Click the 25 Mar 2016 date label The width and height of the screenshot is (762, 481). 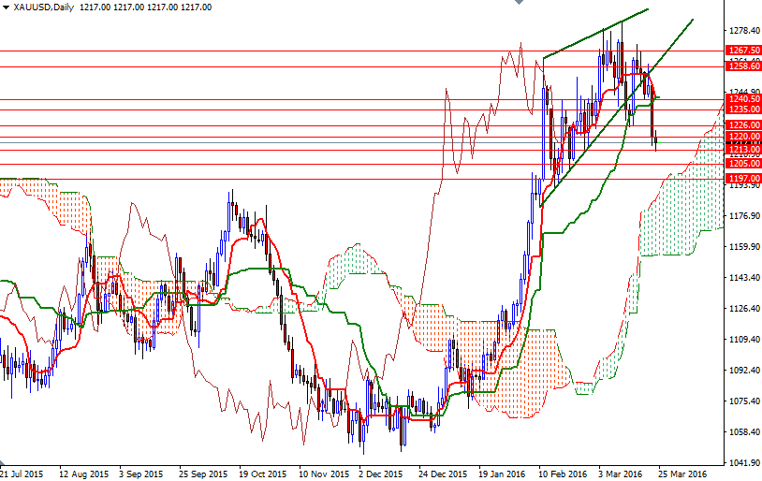[682, 474]
